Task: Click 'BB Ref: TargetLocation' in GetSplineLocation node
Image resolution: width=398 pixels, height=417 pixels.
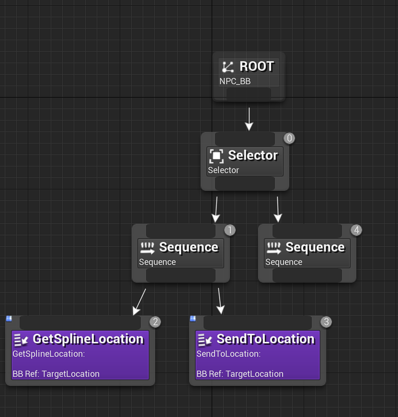Action: [56, 374]
